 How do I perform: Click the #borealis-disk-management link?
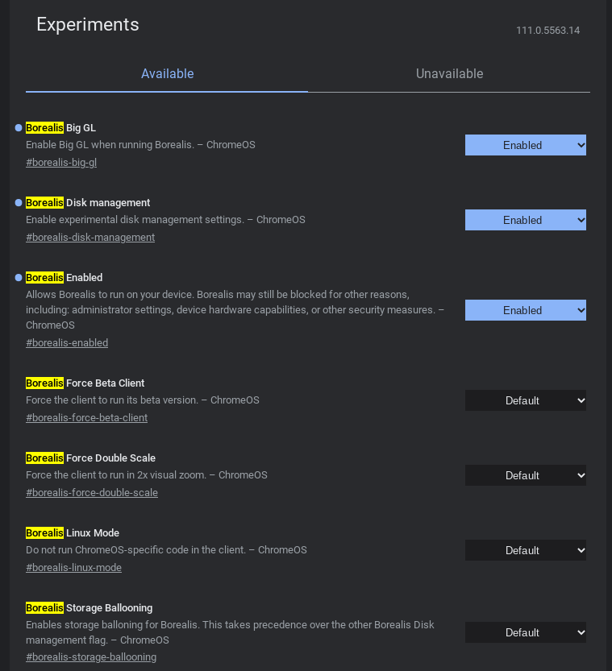90,238
